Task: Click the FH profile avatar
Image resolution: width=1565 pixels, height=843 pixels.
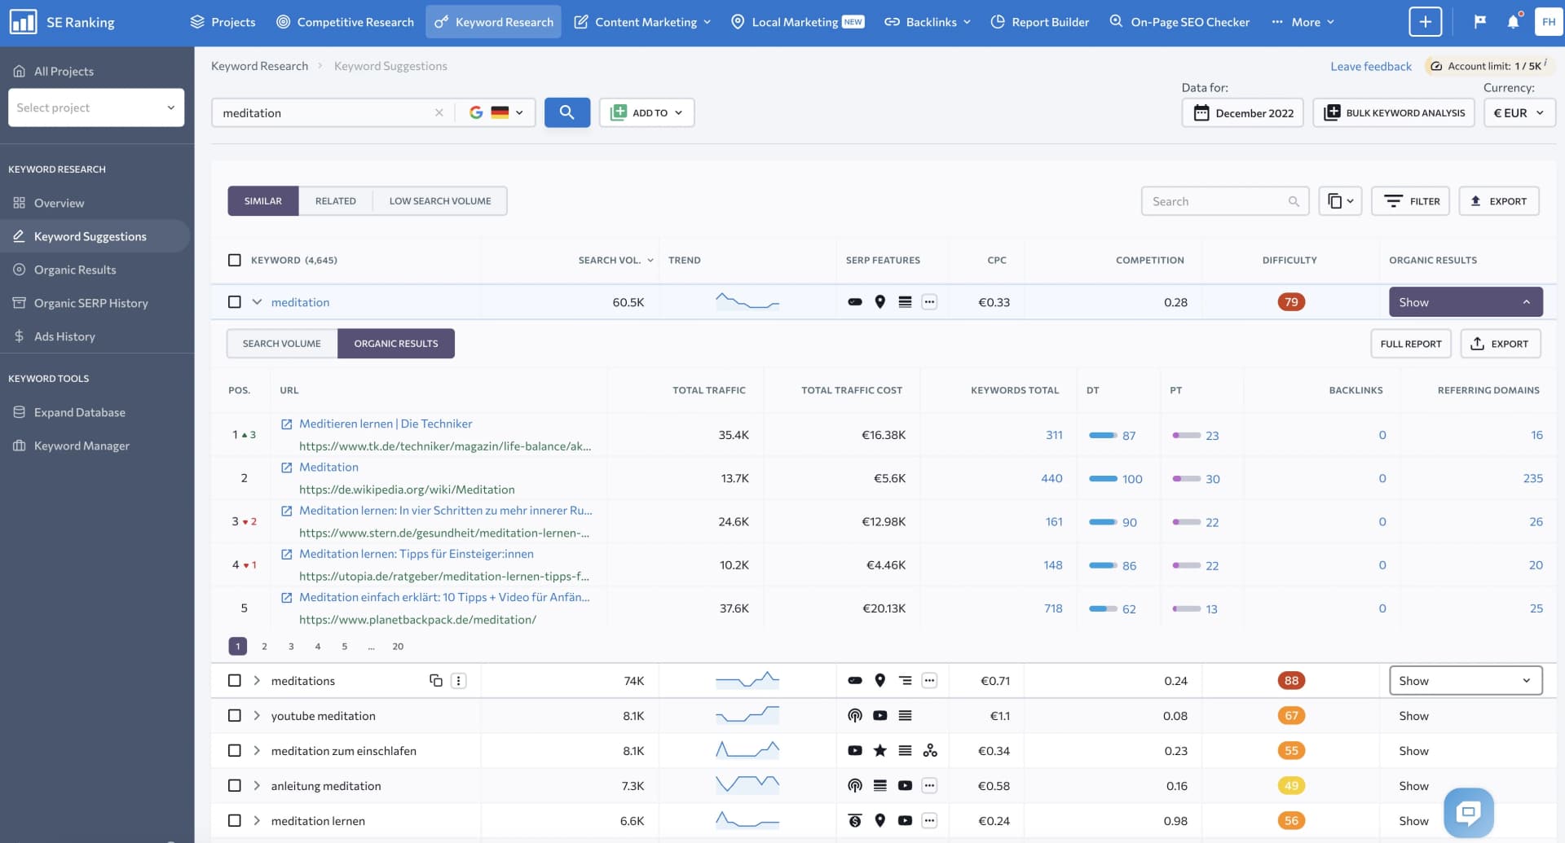Action: (1550, 21)
